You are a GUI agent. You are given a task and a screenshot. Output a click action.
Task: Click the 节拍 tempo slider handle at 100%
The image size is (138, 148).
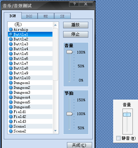click(x=70, y=114)
